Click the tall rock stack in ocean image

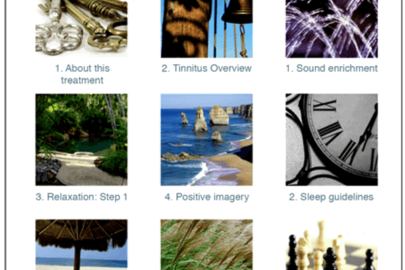coord(200,119)
